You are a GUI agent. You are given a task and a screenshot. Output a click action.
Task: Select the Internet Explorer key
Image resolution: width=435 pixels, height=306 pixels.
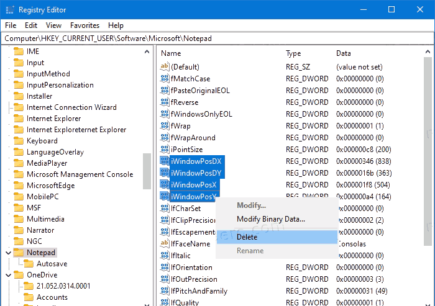click(54, 119)
